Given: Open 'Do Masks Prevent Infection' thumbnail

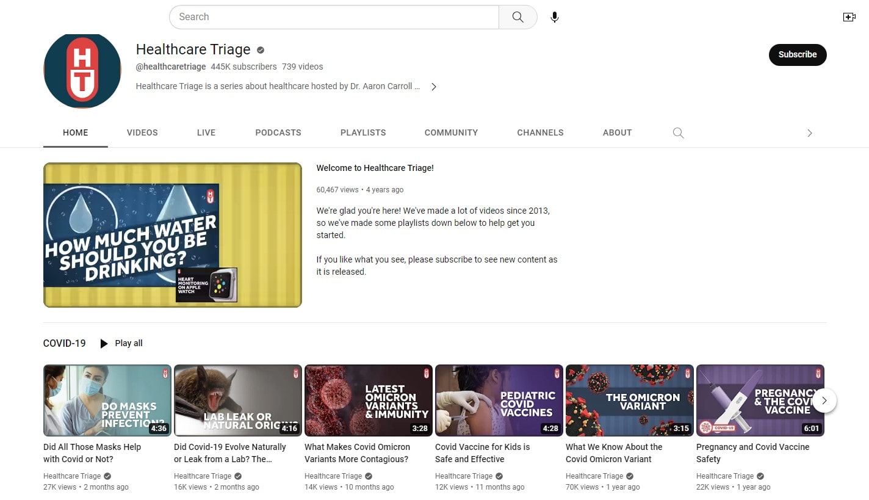Looking at the screenshot, I should 107,400.
